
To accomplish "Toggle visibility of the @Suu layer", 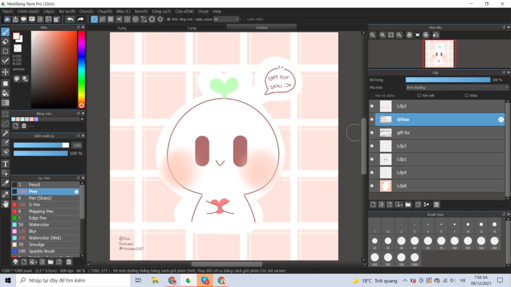I will [372, 120].
